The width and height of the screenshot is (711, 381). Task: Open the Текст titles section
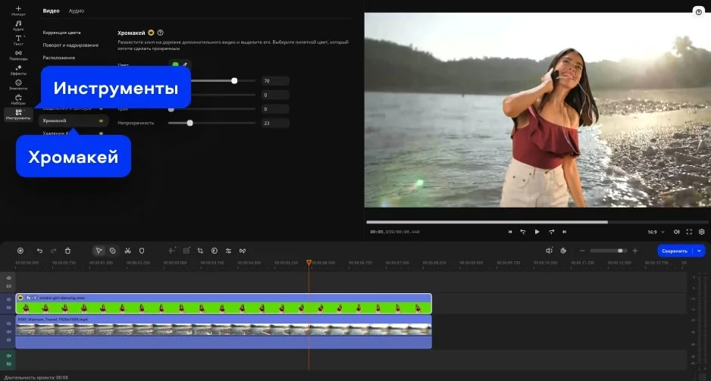tap(18, 40)
